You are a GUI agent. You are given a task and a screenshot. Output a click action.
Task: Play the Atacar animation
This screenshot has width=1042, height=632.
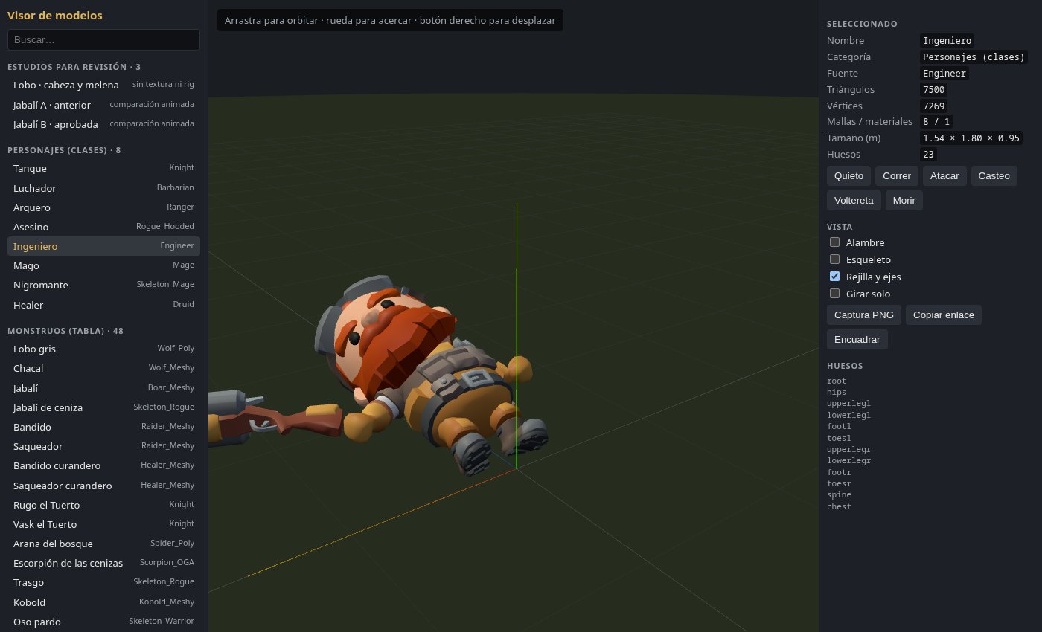944,176
